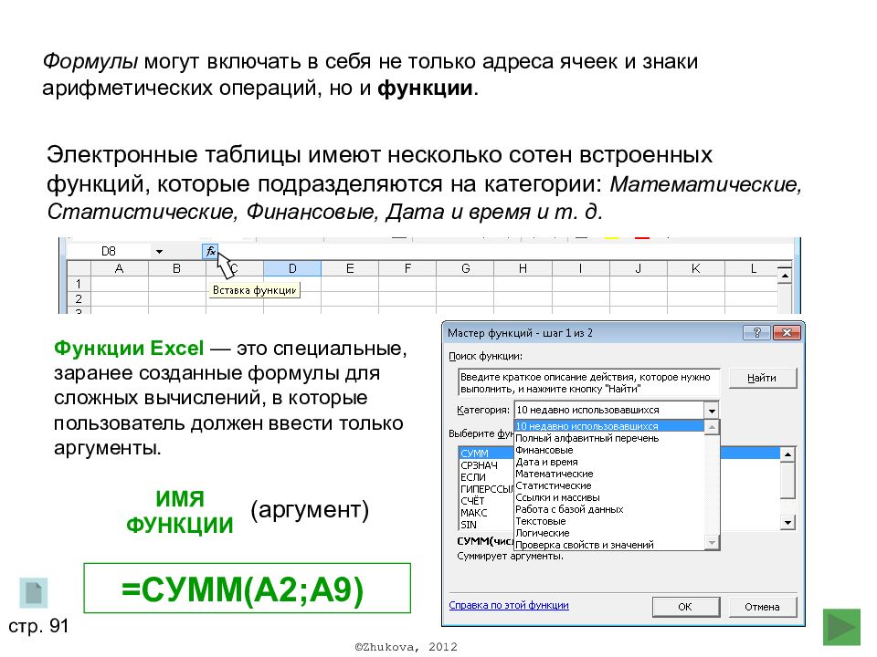This screenshot has height=657, width=877.
Task: Click the function search description field
Action: point(589,382)
